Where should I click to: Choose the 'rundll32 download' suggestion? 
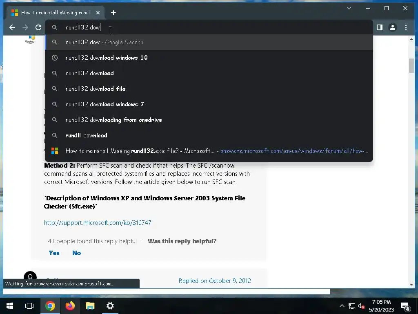(x=209, y=73)
